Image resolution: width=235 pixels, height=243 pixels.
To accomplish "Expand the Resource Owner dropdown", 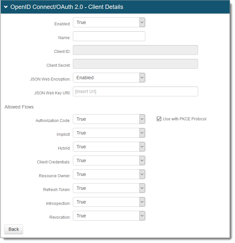I will tap(109, 175).
